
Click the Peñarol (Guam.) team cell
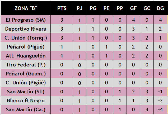pos(26,74)
